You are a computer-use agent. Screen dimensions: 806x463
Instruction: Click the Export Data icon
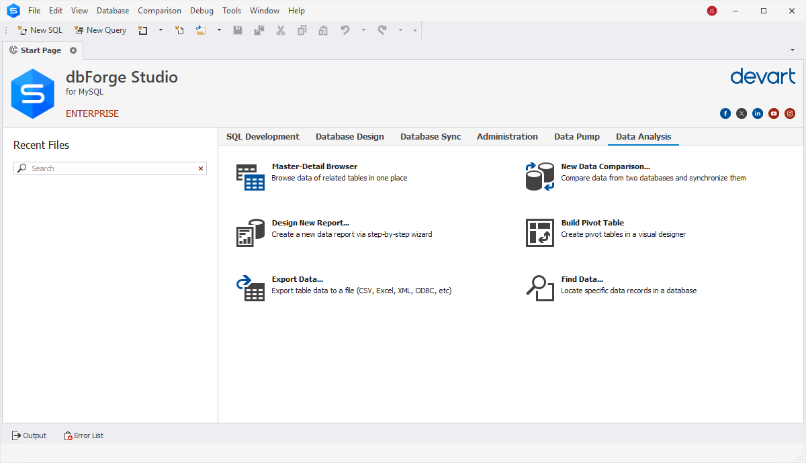[x=251, y=289]
